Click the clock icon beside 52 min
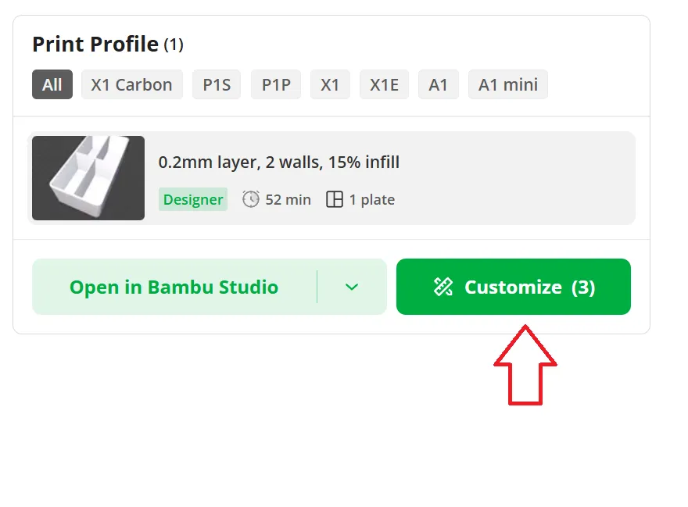Image resolution: width=688 pixels, height=507 pixels. tap(250, 199)
